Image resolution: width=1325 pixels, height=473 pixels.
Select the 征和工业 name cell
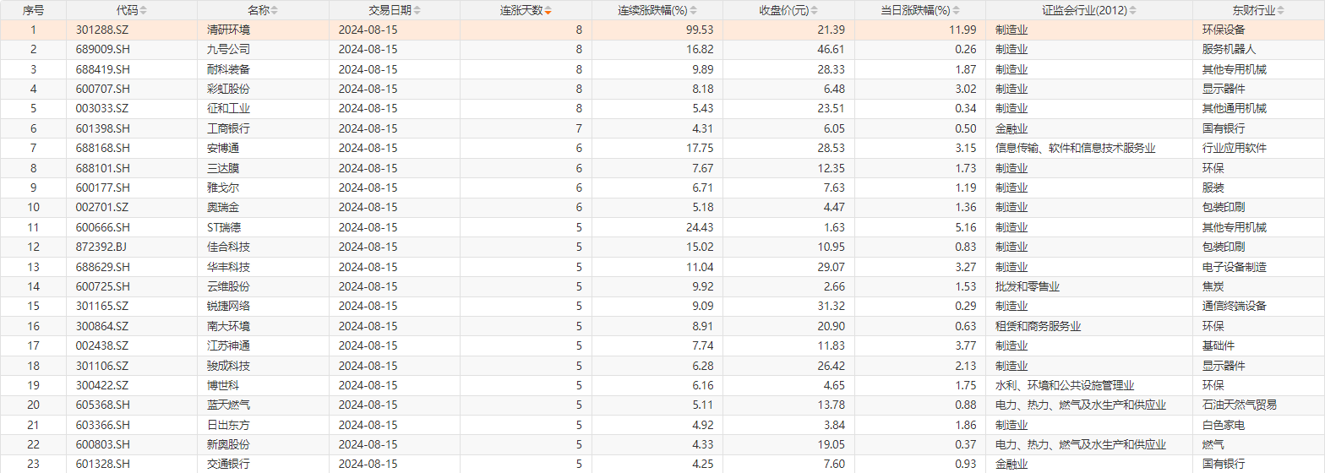pyautogui.click(x=228, y=108)
